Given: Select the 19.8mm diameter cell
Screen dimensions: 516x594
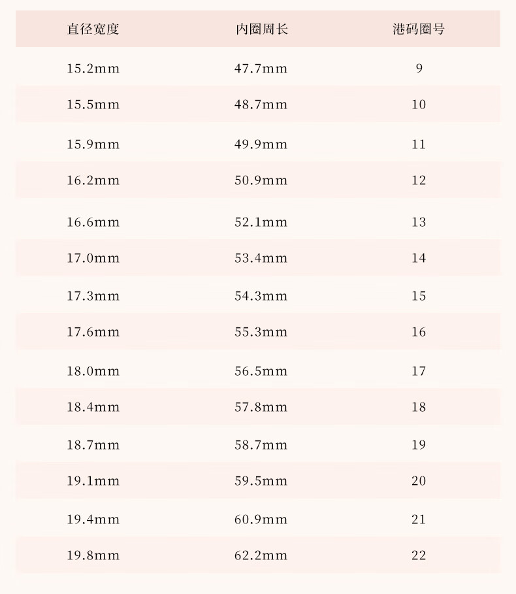Looking at the screenshot, I should [x=93, y=555].
